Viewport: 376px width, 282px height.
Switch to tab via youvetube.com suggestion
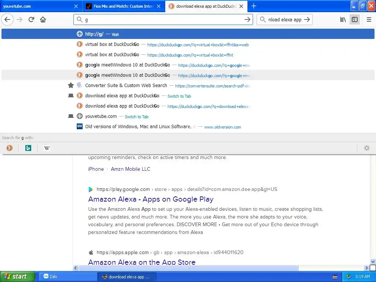click(188, 116)
